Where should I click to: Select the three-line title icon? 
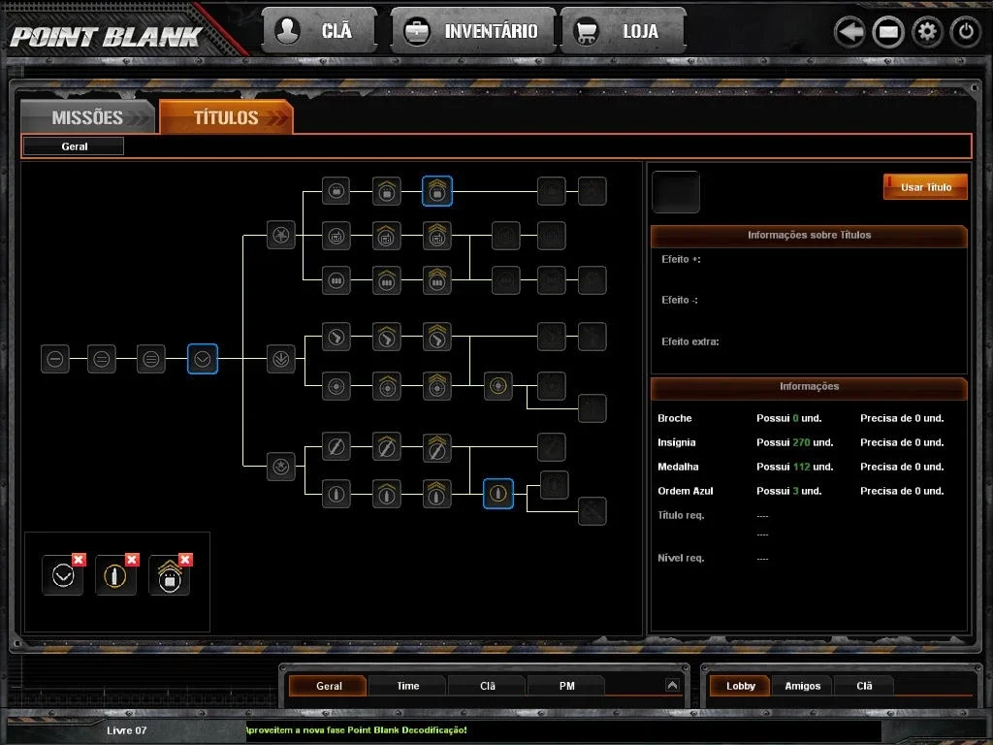[x=150, y=359]
